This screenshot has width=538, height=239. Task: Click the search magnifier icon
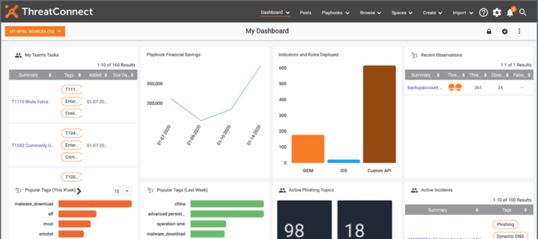523,13
